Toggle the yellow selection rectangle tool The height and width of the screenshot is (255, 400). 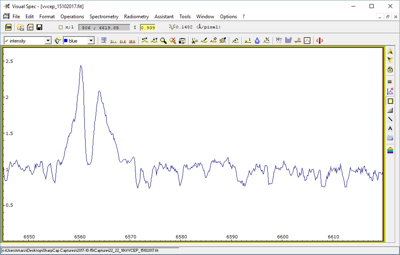click(x=390, y=101)
